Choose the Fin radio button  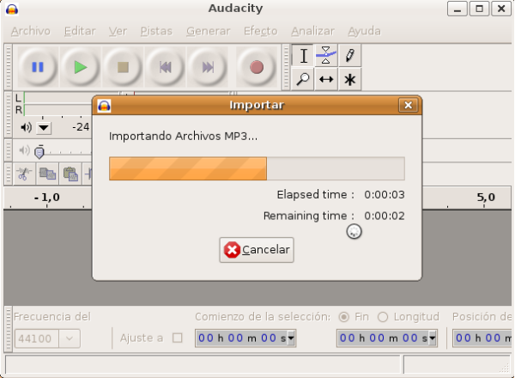[344, 316]
